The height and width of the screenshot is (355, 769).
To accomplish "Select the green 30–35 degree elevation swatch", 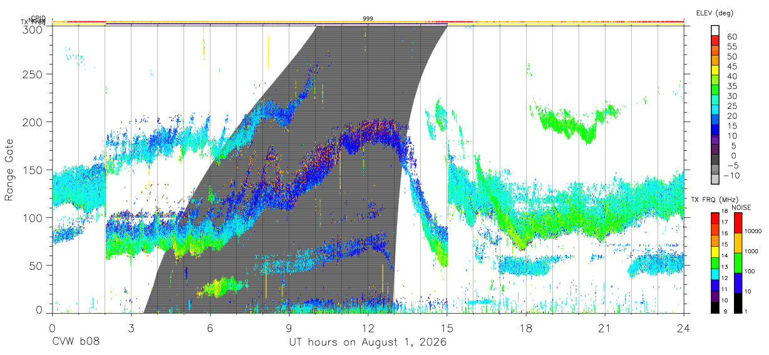I will (716, 91).
